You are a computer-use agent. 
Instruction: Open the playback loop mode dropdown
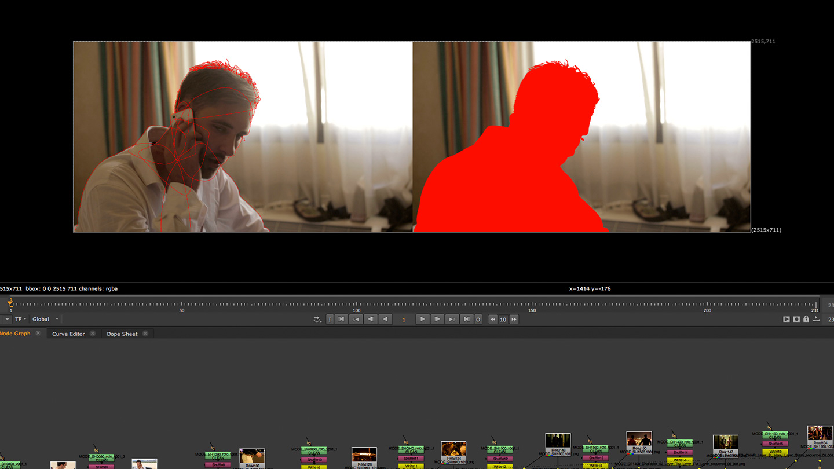tap(317, 319)
